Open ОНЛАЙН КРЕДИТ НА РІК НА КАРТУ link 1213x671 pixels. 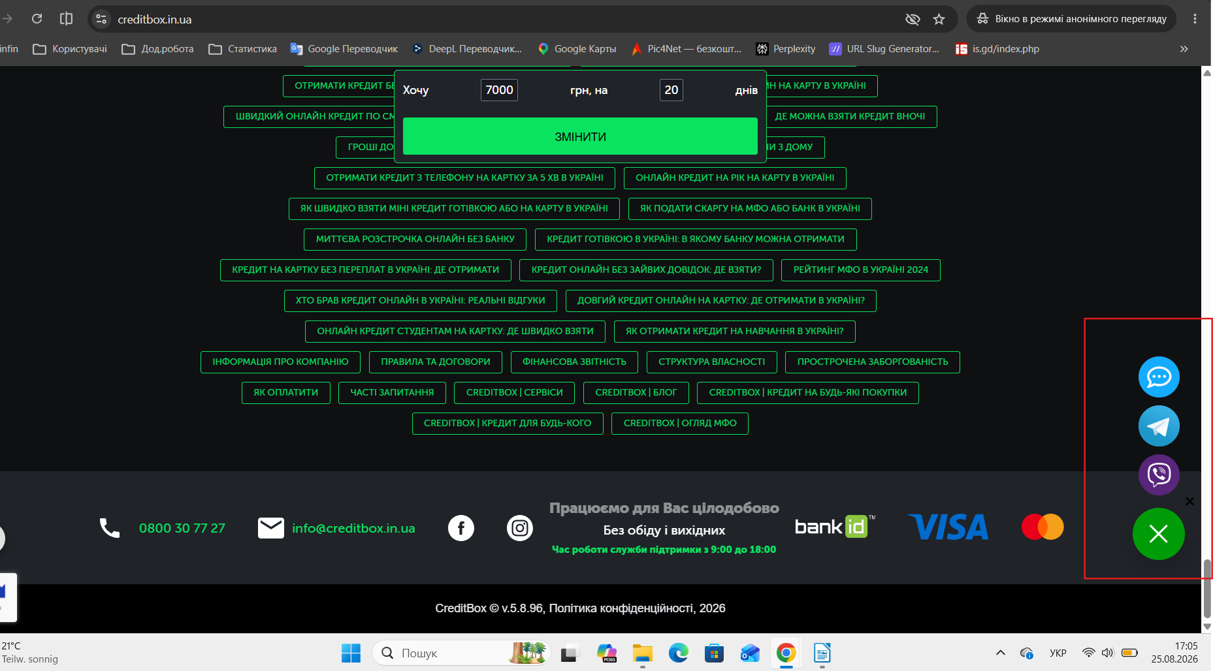click(736, 178)
